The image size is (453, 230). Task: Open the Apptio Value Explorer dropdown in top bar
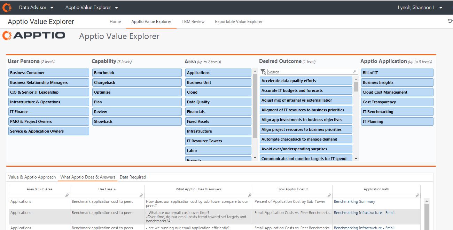pos(92,7)
